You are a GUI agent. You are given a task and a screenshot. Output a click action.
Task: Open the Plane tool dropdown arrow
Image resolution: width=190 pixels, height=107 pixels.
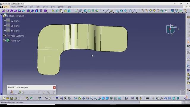113,12
